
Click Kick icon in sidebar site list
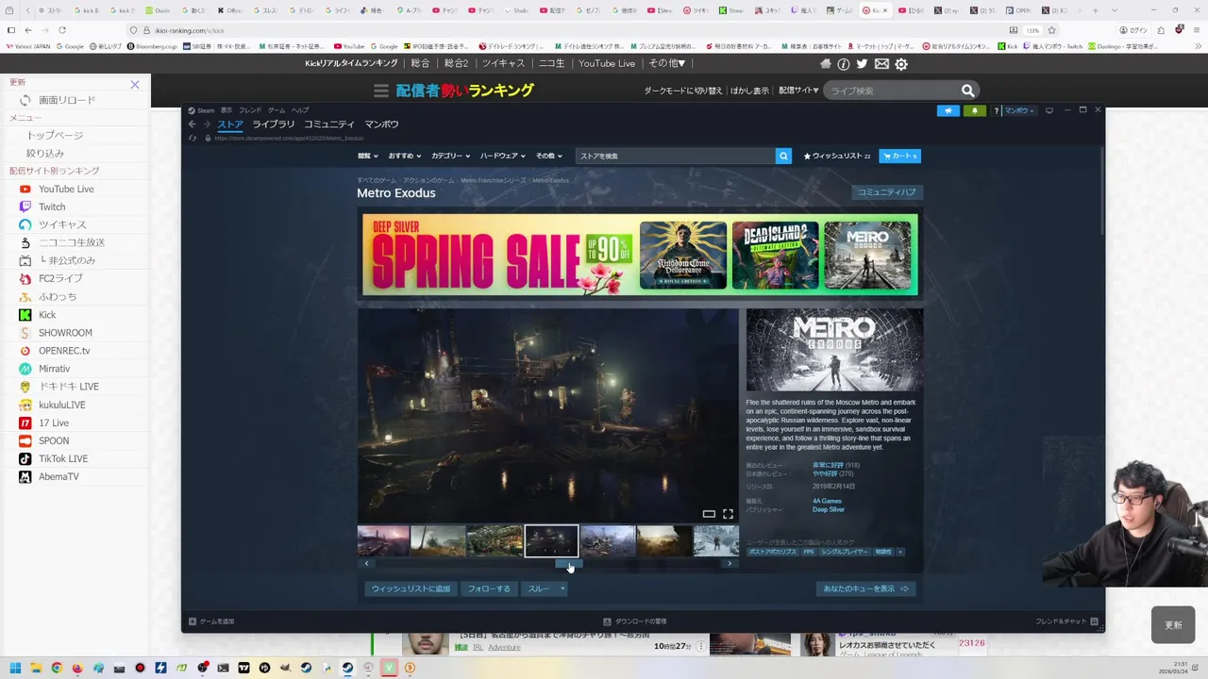(25, 315)
